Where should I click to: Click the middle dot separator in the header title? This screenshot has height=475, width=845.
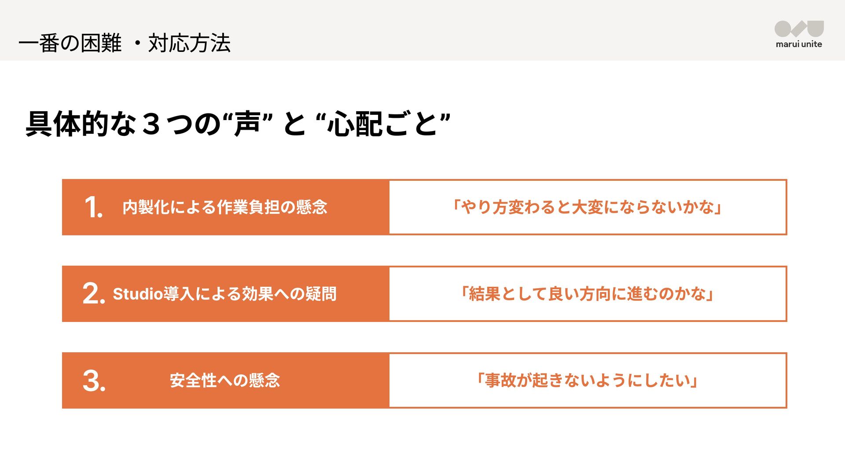pos(137,43)
